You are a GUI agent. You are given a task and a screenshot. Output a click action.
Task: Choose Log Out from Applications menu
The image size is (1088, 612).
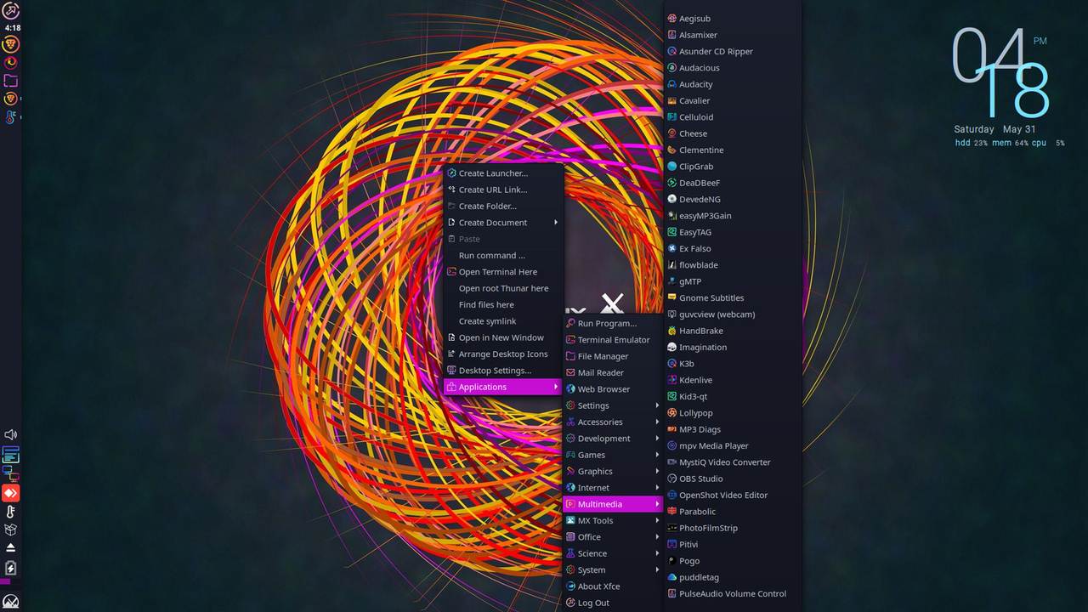(612, 603)
